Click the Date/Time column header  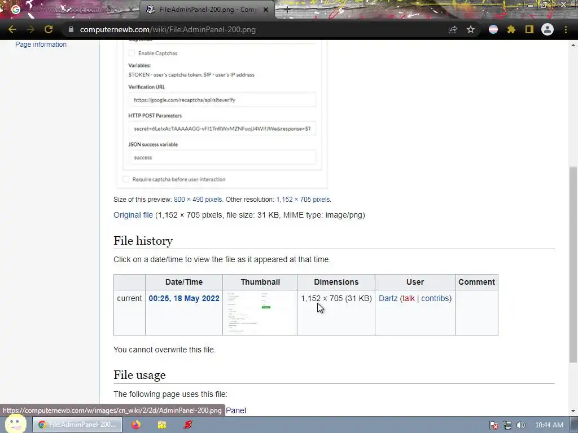point(184,282)
